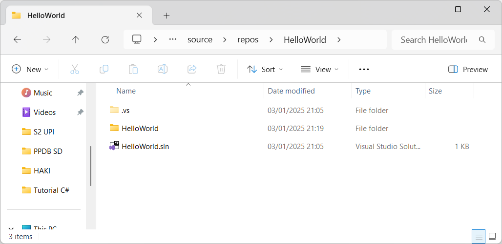Screen dimensions: 502x244
Task: Expand the View layout dropdown
Action: 319,69
